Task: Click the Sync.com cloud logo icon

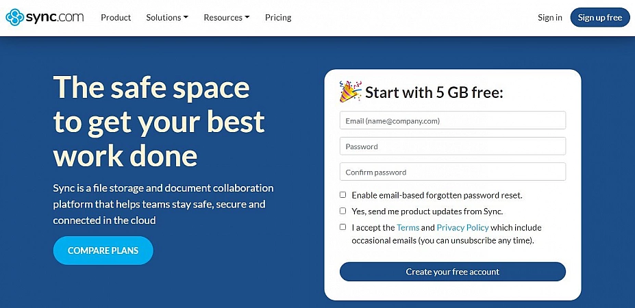Action: point(15,17)
